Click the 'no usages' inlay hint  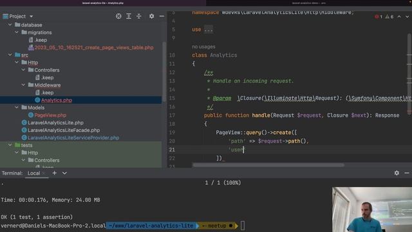point(203,47)
